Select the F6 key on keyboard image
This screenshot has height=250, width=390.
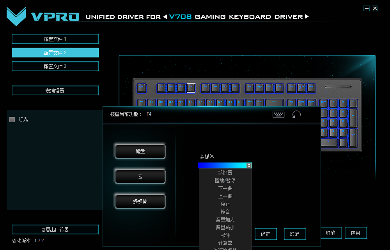pyautogui.click(x=215, y=88)
